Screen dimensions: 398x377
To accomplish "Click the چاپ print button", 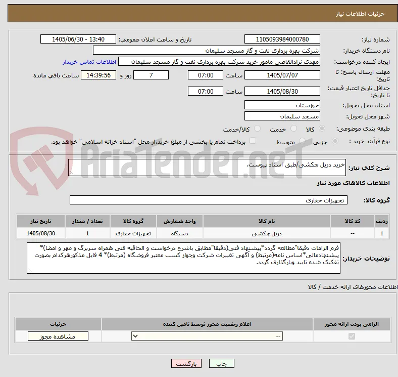I will pyautogui.click(x=222, y=363).
